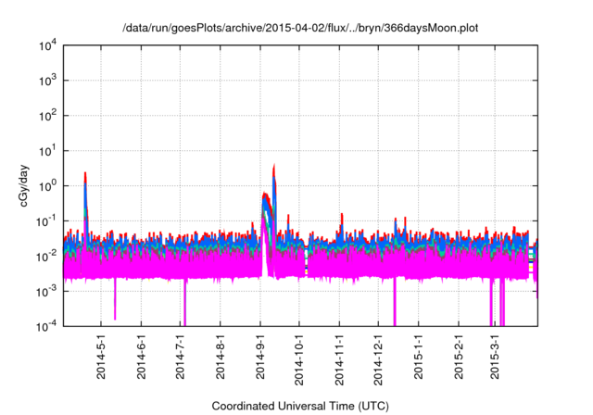Select the 2015-2-1 date tick label
Screen dimensions: 593x415
[460, 359]
